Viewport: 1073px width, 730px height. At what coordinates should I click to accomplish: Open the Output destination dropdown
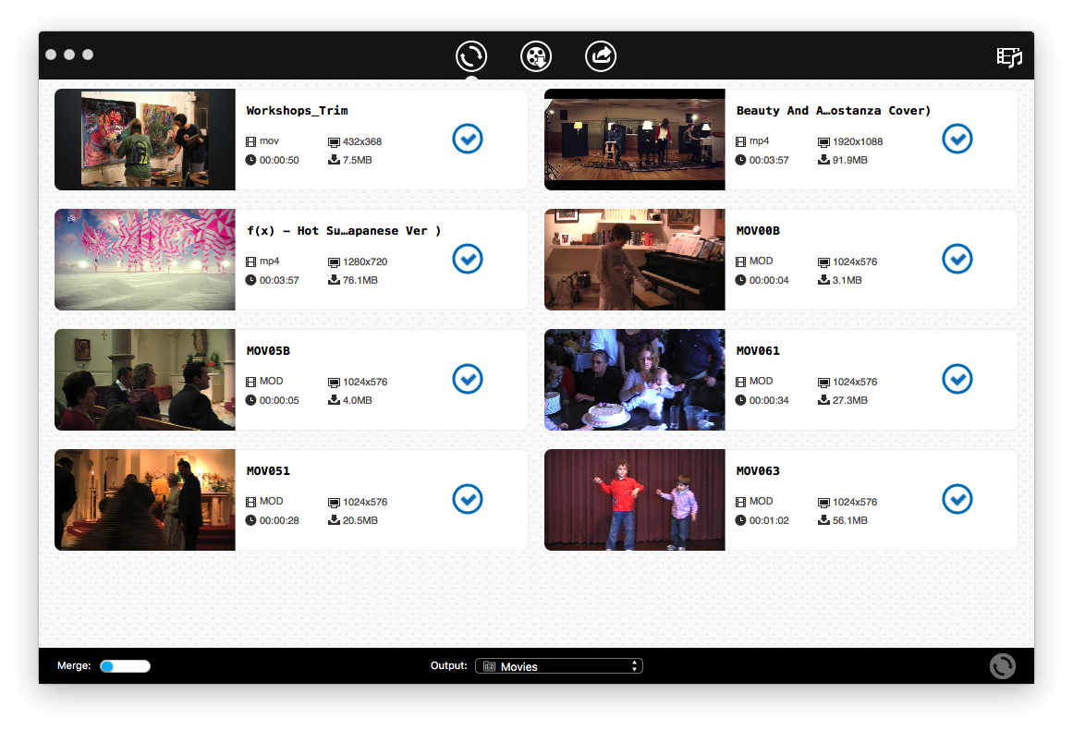point(559,665)
